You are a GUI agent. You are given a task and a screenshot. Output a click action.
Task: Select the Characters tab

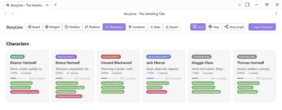point(114,27)
